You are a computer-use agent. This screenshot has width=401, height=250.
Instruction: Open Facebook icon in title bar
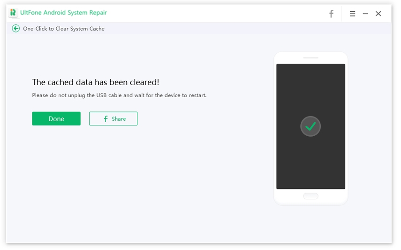coord(331,14)
